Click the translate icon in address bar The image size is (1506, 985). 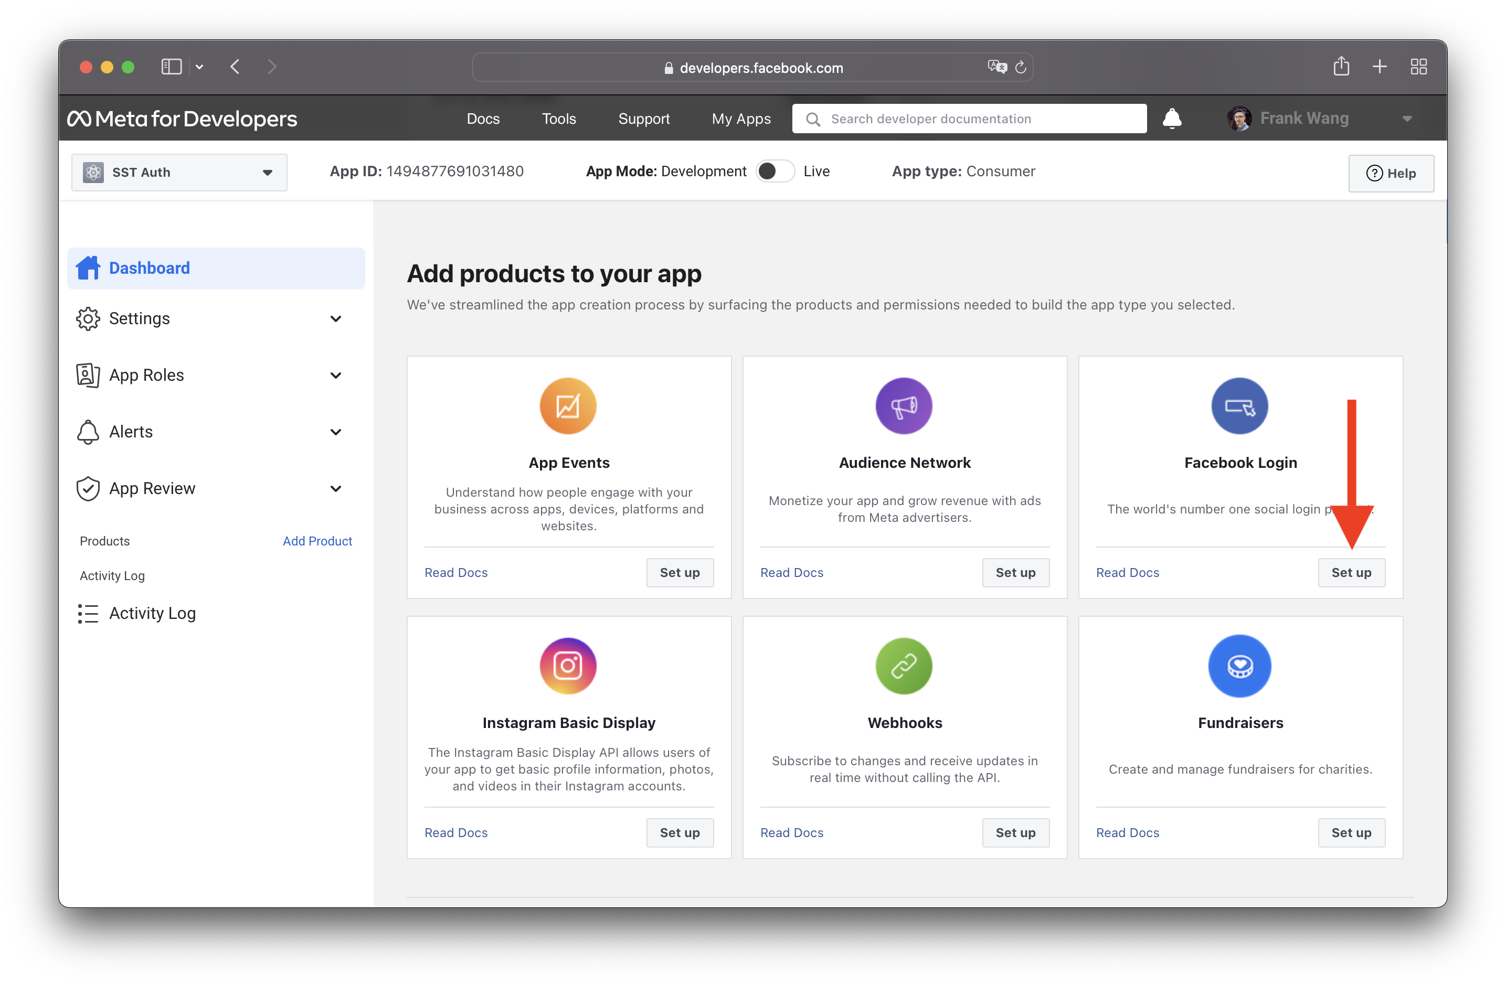pyautogui.click(x=996, y=67)
